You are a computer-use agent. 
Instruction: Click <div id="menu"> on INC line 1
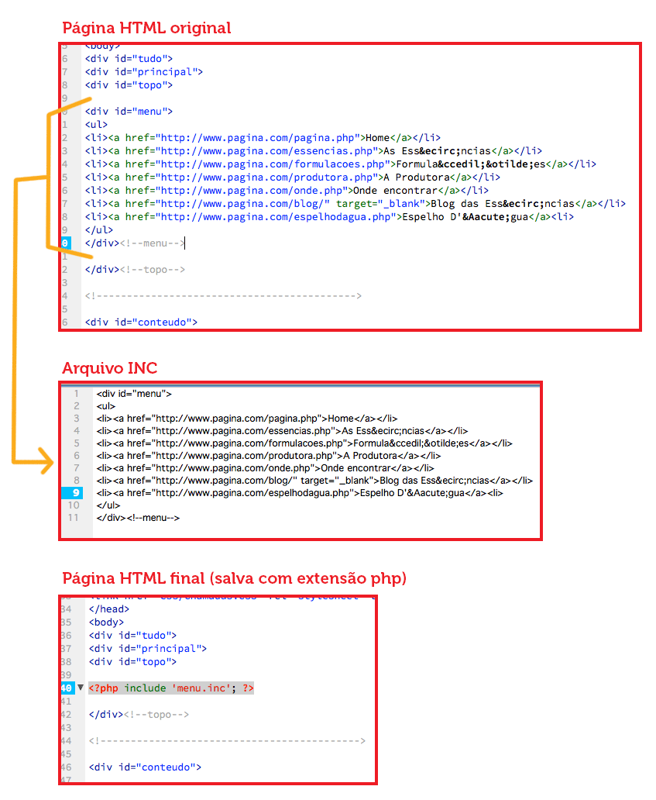point(134,394)
